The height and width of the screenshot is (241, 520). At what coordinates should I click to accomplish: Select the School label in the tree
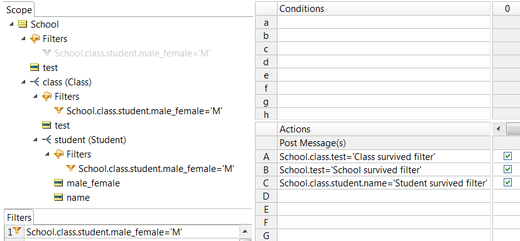click(45, 24)
